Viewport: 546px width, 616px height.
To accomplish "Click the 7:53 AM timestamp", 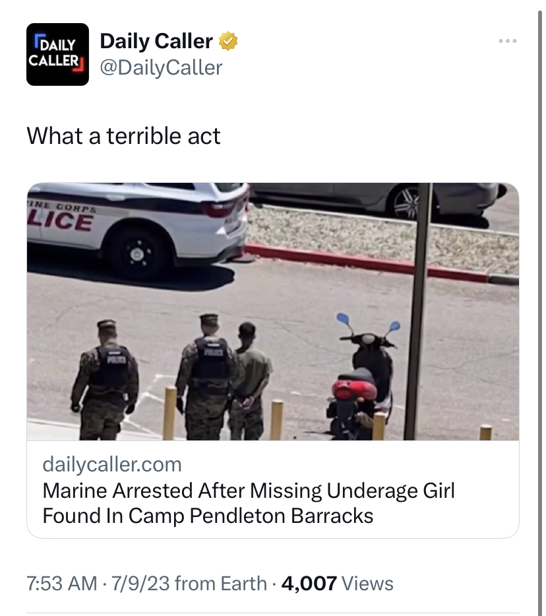I will coord(61,584).
